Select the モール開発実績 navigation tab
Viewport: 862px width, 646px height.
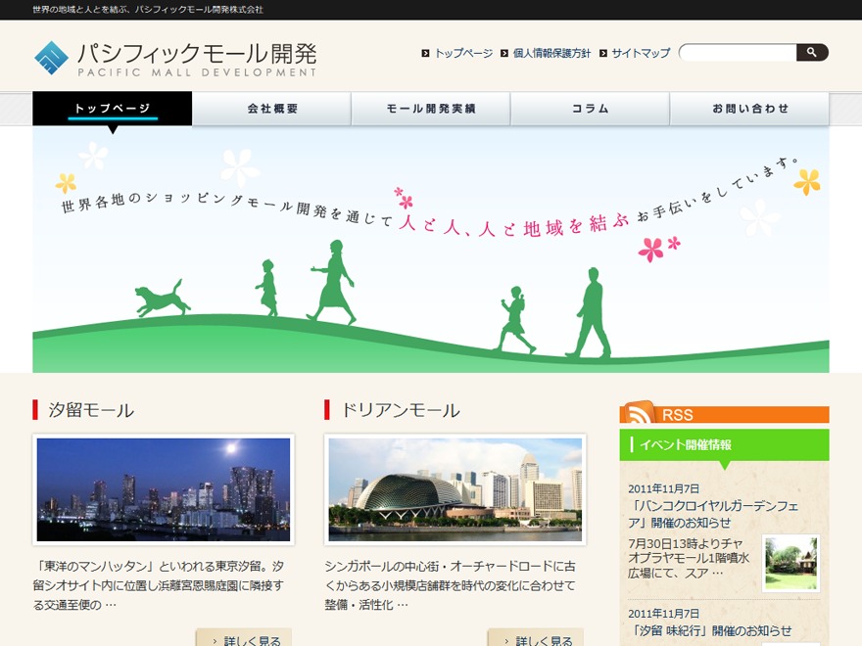[431, 109]
